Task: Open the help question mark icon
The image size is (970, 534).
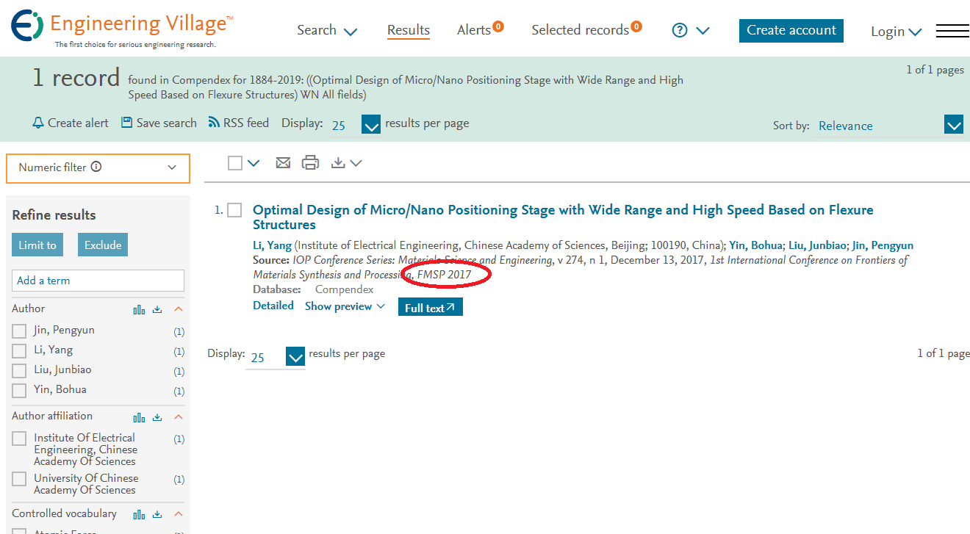Action: click(680, 30)
